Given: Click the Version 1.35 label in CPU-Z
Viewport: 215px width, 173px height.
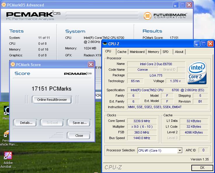Looking at the screenshot, I should tap(200, 159).
